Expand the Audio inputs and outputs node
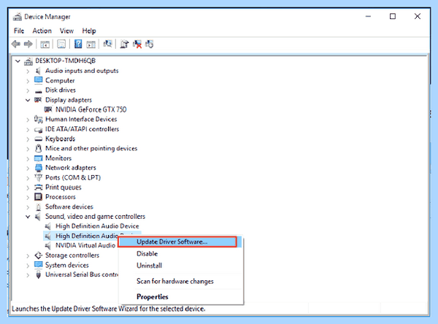The width and height of the screenshot is (438, 324). [x=28, y=72]
